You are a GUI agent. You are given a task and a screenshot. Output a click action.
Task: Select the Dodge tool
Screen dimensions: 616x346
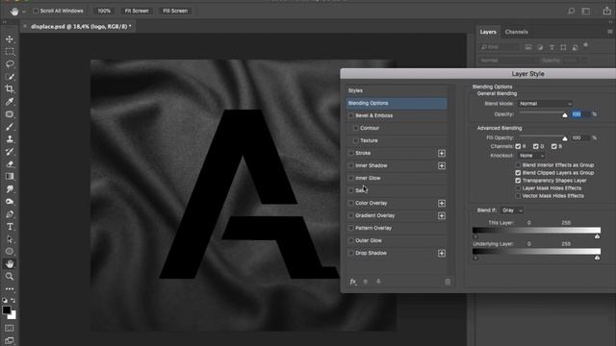pos(10,202)
